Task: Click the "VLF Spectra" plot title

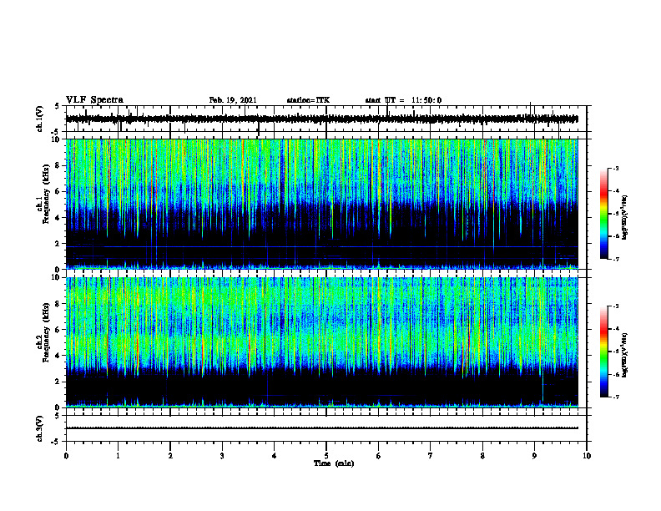Action: pos(94,100)
